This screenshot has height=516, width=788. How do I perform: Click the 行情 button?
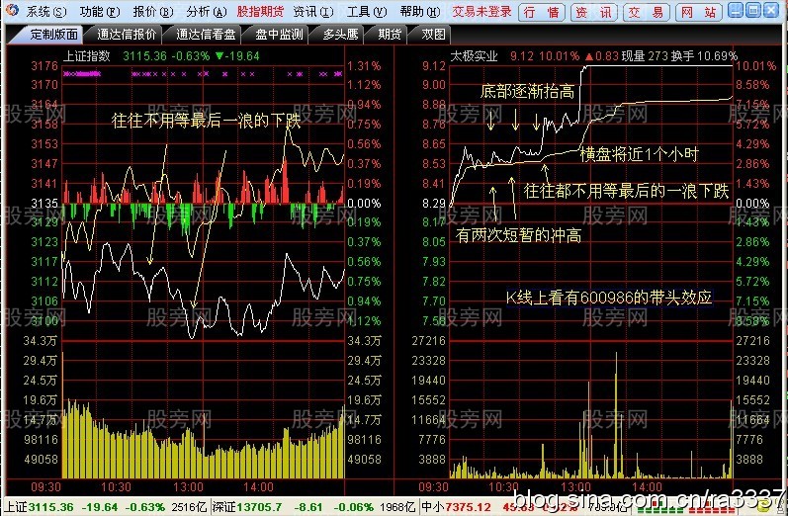click(541, 12)
